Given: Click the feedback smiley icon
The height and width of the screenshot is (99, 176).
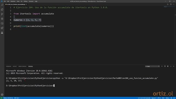Looking at the screenshot, I should pyautogui.click(x=171, y=98).
